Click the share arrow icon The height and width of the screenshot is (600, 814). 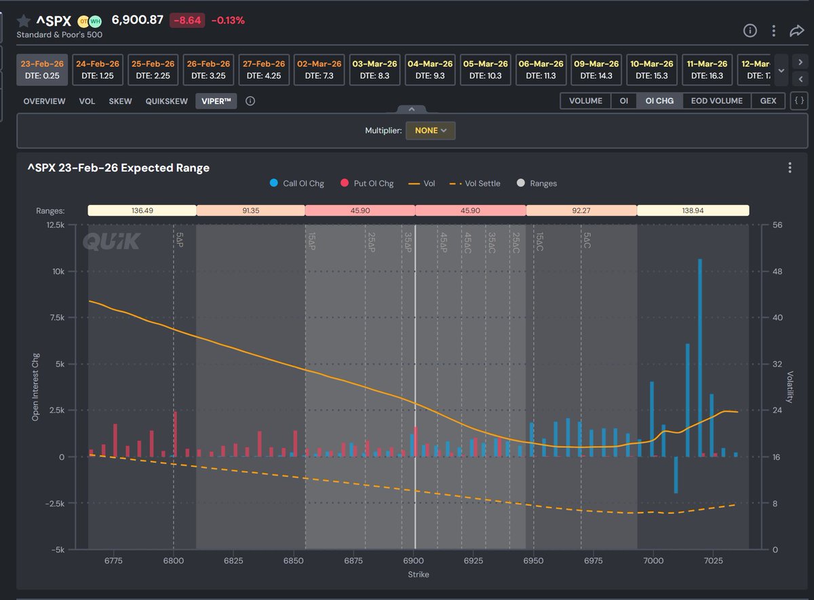(796, 31)
